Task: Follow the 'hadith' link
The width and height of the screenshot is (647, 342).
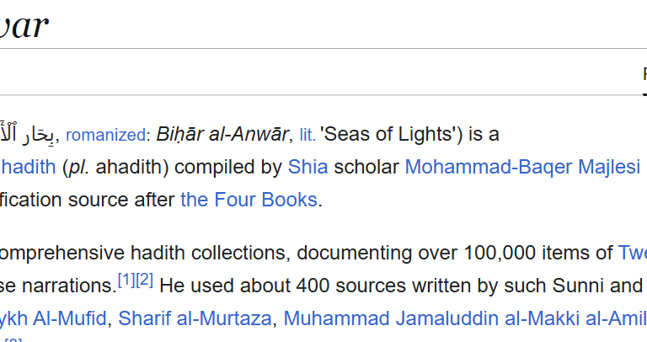Action: click(x=28, y=167)
